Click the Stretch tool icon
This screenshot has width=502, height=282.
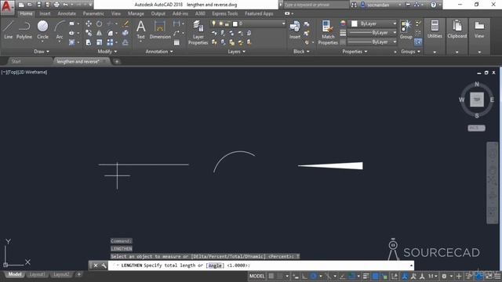89,42
